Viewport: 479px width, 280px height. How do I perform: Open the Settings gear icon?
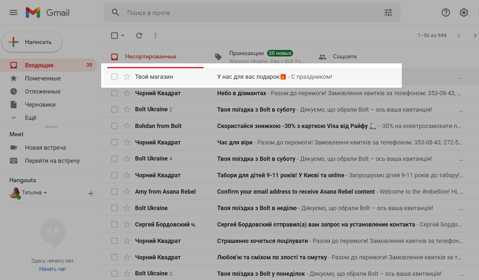click(x=464, y=13)
